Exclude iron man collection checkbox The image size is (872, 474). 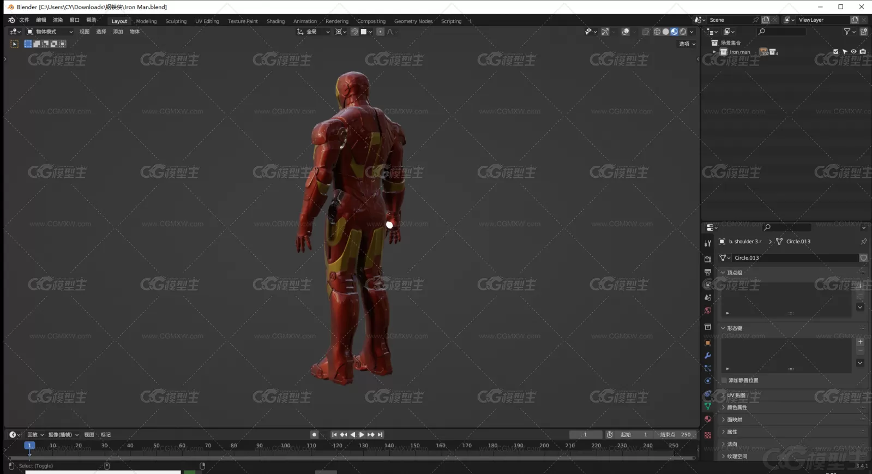[x=836, y=52]
